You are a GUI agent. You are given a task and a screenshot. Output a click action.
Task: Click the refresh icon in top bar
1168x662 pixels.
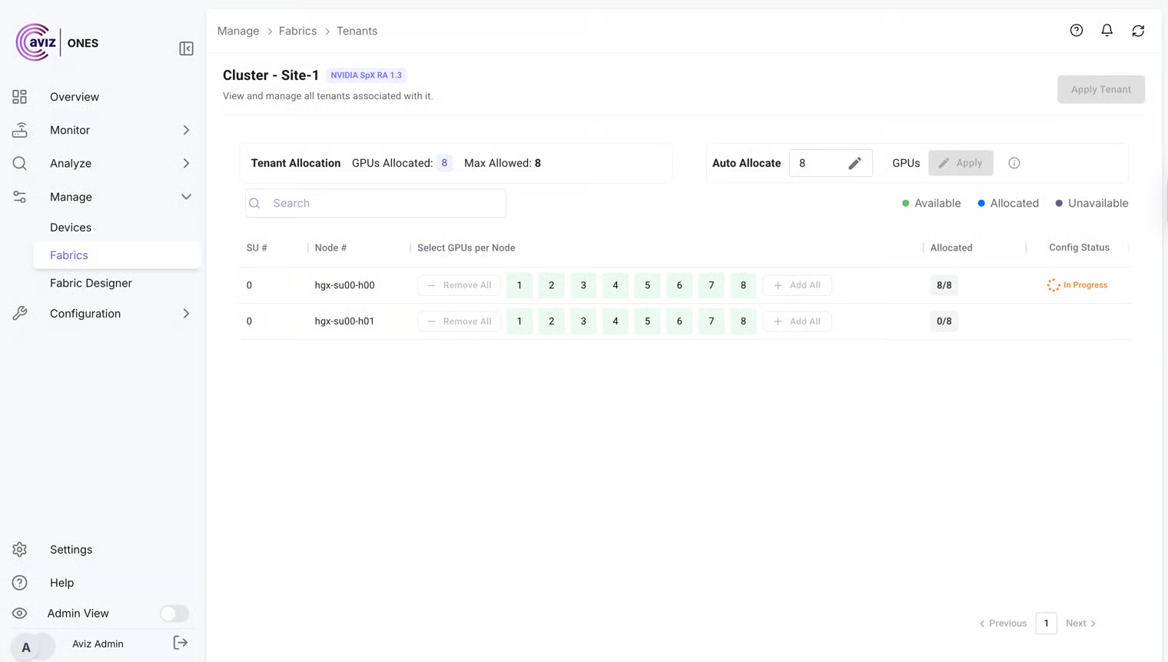tap(1138, 31)
